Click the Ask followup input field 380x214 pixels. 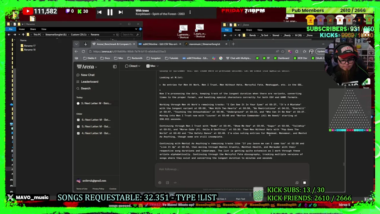[x=232, y=169]
